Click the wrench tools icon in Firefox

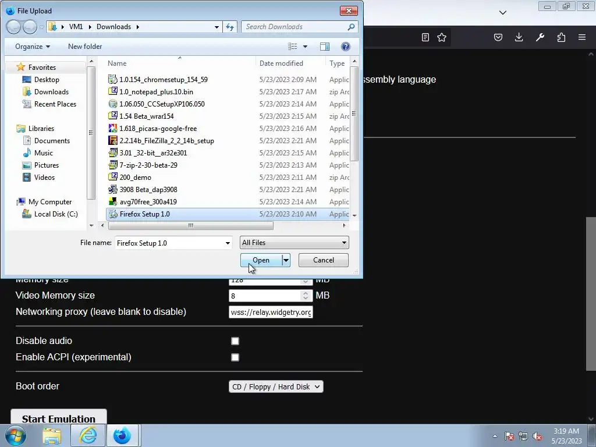(x=540, y=37)
